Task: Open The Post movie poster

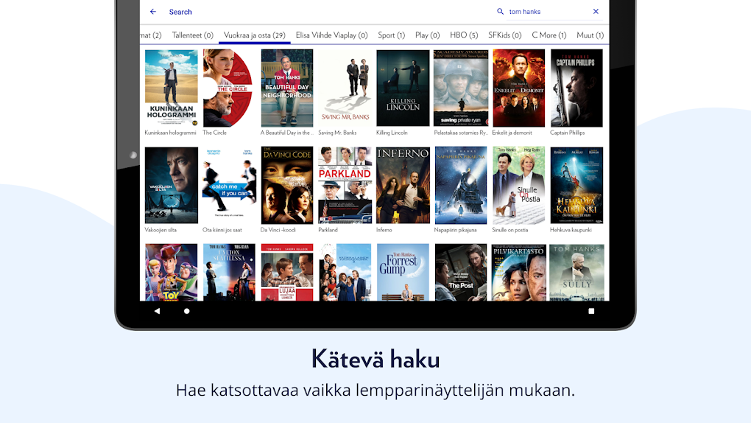Action: point(461,273)
